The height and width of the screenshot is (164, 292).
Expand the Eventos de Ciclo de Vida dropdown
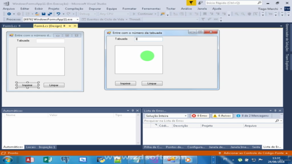pyautogui.click(x=126, y=19)
